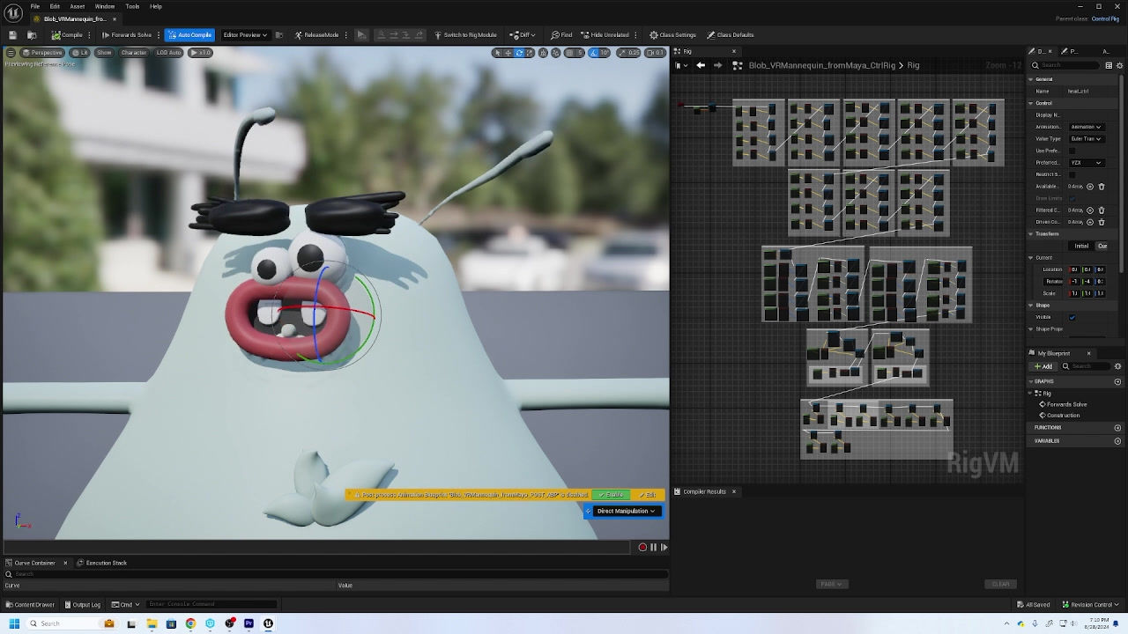
Task: Toggle the Shape Visible checkbox
Action: click(x=1072, y=317)
